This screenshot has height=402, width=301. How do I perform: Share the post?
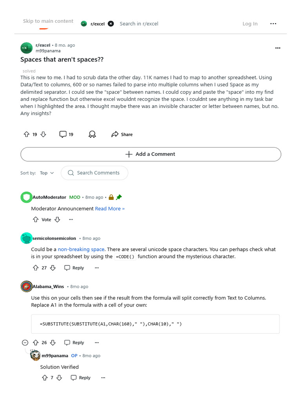[122, 134]
